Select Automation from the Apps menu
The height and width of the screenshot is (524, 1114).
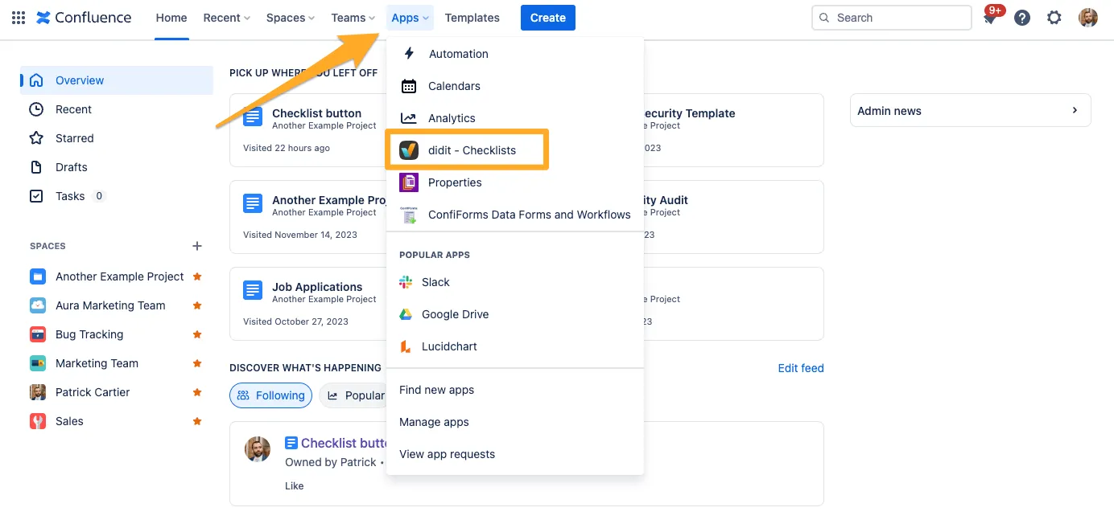pyautogui.click(x=515, y=54)
